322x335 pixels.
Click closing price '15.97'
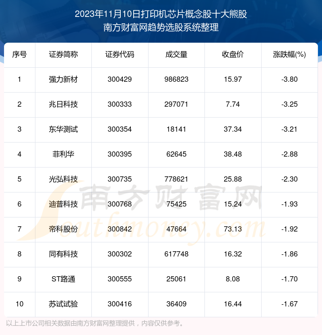(233, 79)
